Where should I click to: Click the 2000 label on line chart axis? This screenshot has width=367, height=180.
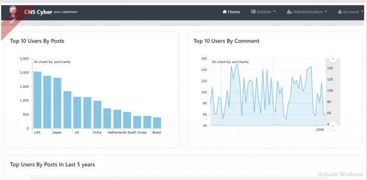tap(320, 130)
